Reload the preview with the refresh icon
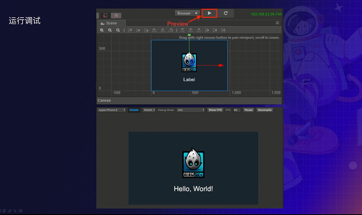The height and width of the screenshot is (215, 362). pyautogui.click(x=225, y=13)
